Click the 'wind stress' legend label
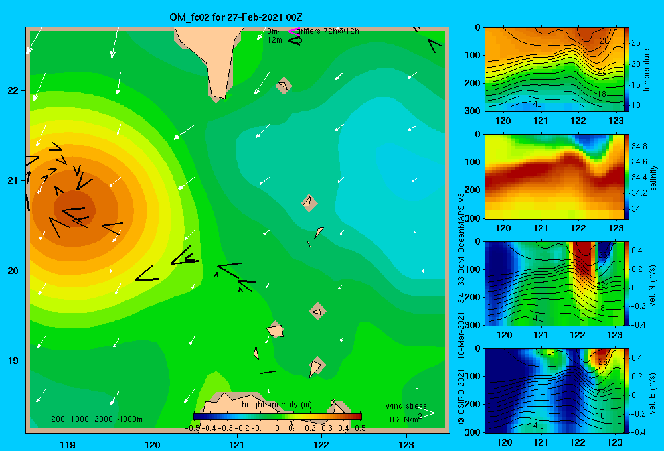The image size is (664, 451). (x=406, y=405)
